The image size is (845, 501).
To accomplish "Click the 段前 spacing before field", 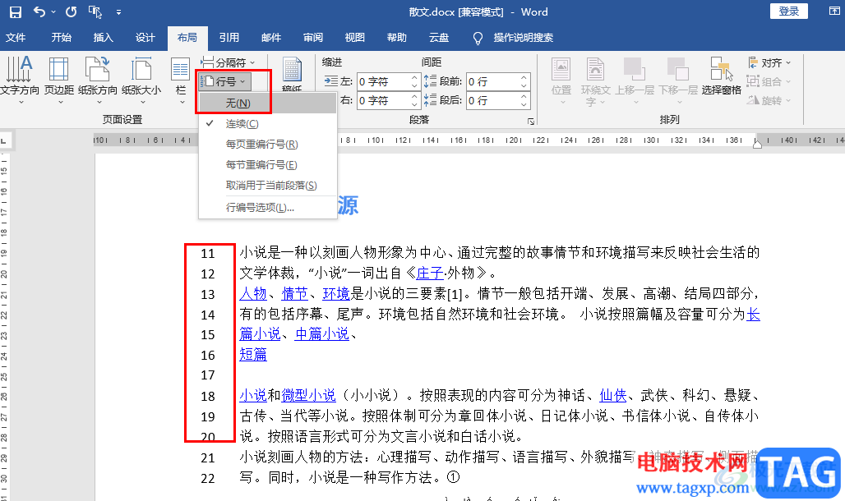I will pyautogui.click(x=492, y=81).
